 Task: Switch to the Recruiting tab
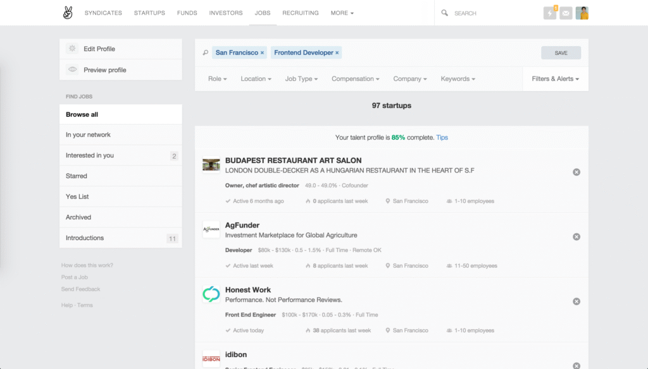pos(301,13)
